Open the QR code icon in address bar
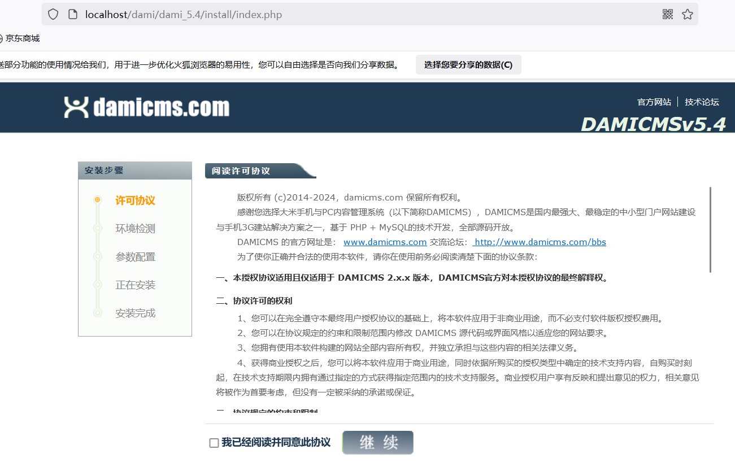 click(x=668, y=15)
